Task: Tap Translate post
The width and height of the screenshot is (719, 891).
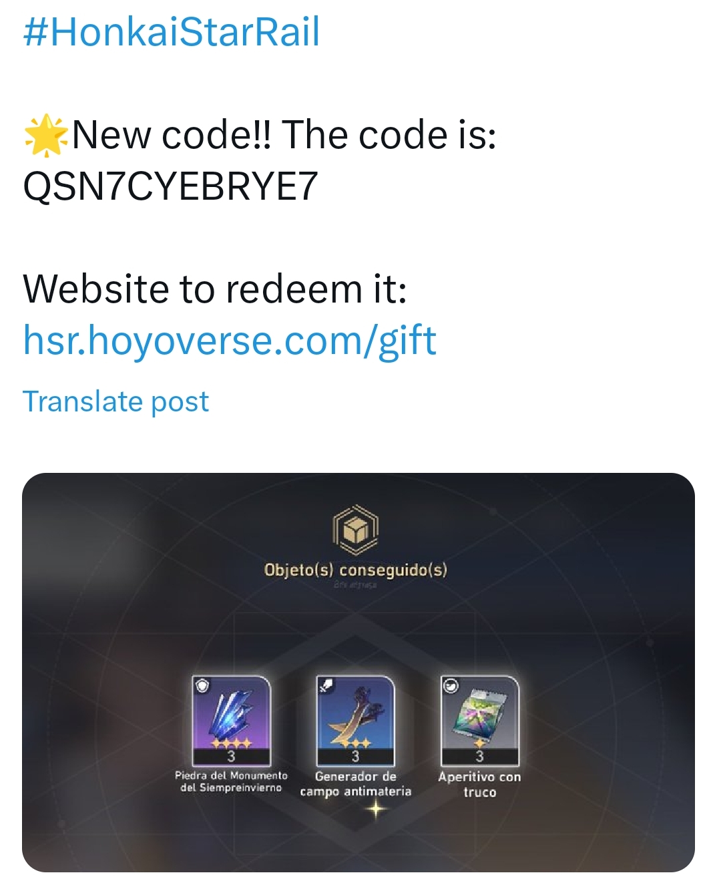Action: point(116,401)
